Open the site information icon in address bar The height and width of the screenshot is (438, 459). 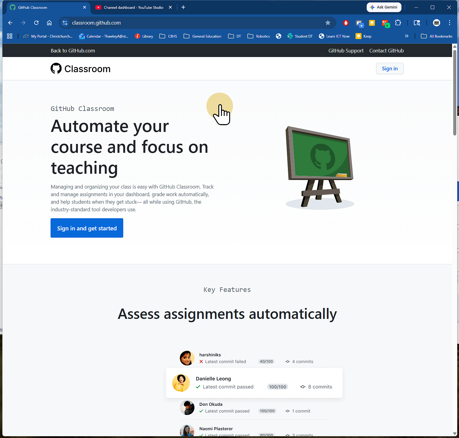coord(65,23)
